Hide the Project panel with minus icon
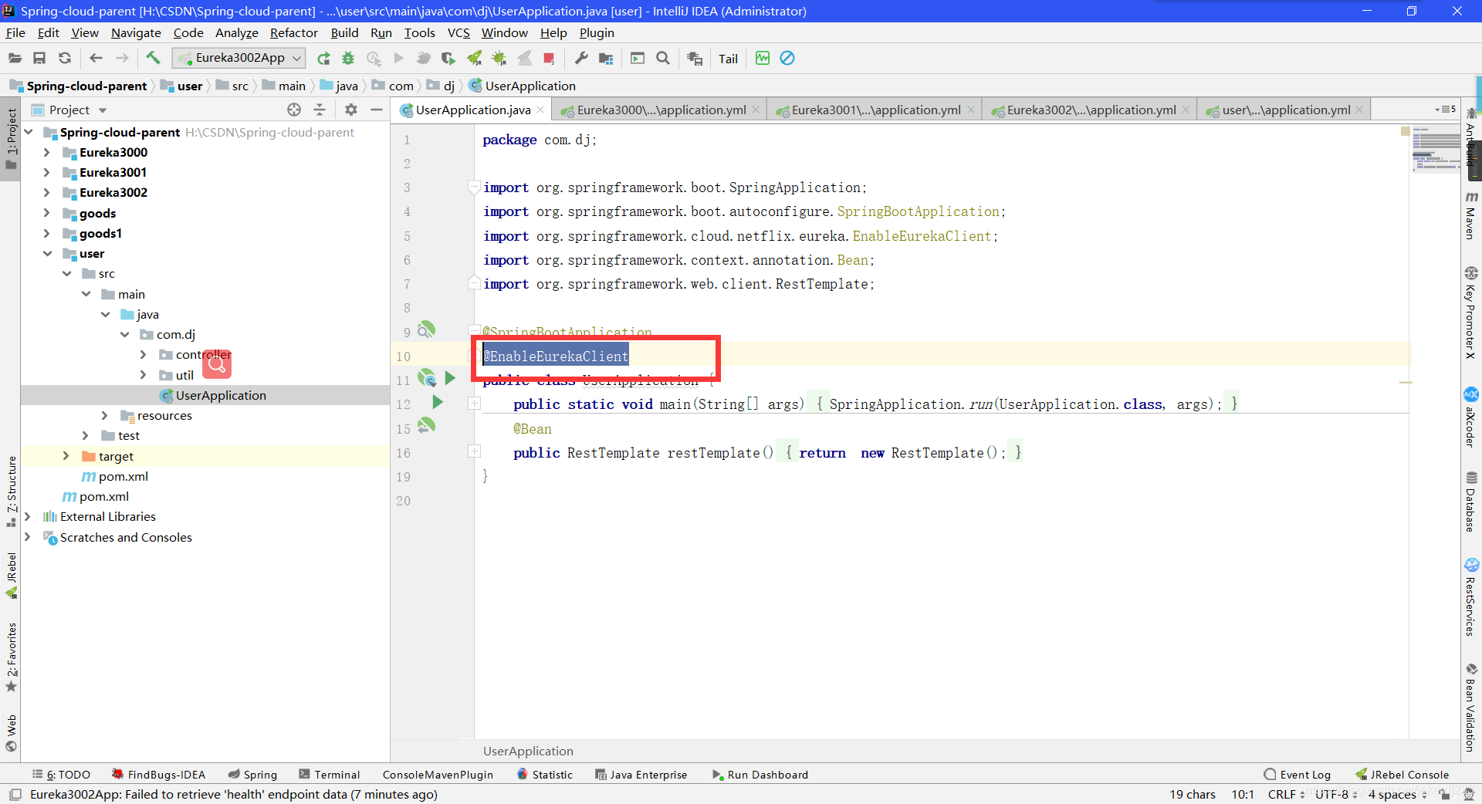 point(377,110)
